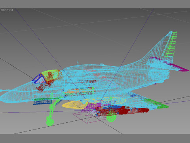The width and height of the screenshot is (190, 143).
Task: Select the dark blue nose gear door
Action: 42,102
